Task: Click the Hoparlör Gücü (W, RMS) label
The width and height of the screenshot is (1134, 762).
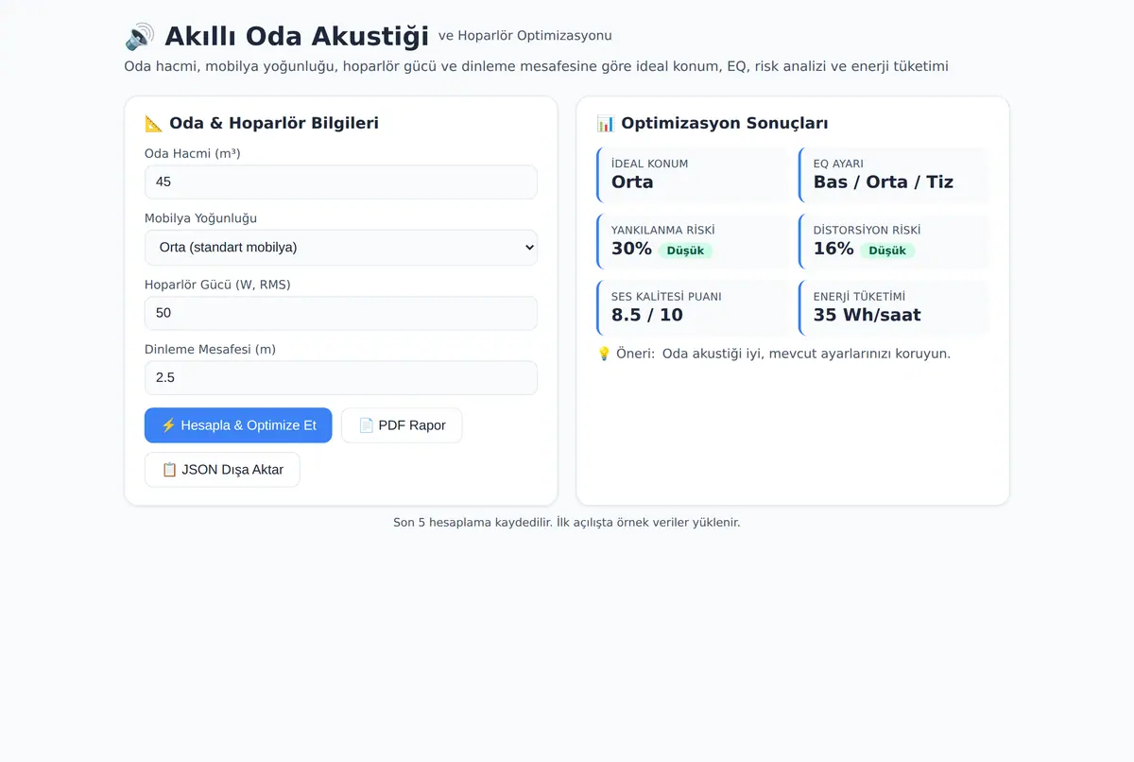Action: coord(217,284)
